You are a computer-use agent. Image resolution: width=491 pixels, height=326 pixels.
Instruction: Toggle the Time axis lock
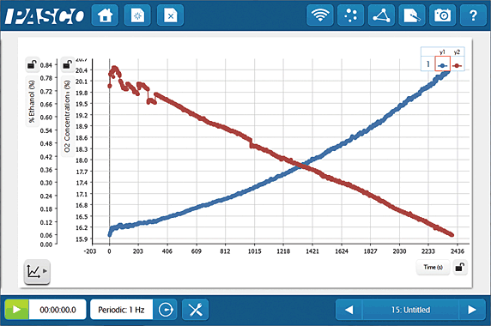(x=460, y=267)
